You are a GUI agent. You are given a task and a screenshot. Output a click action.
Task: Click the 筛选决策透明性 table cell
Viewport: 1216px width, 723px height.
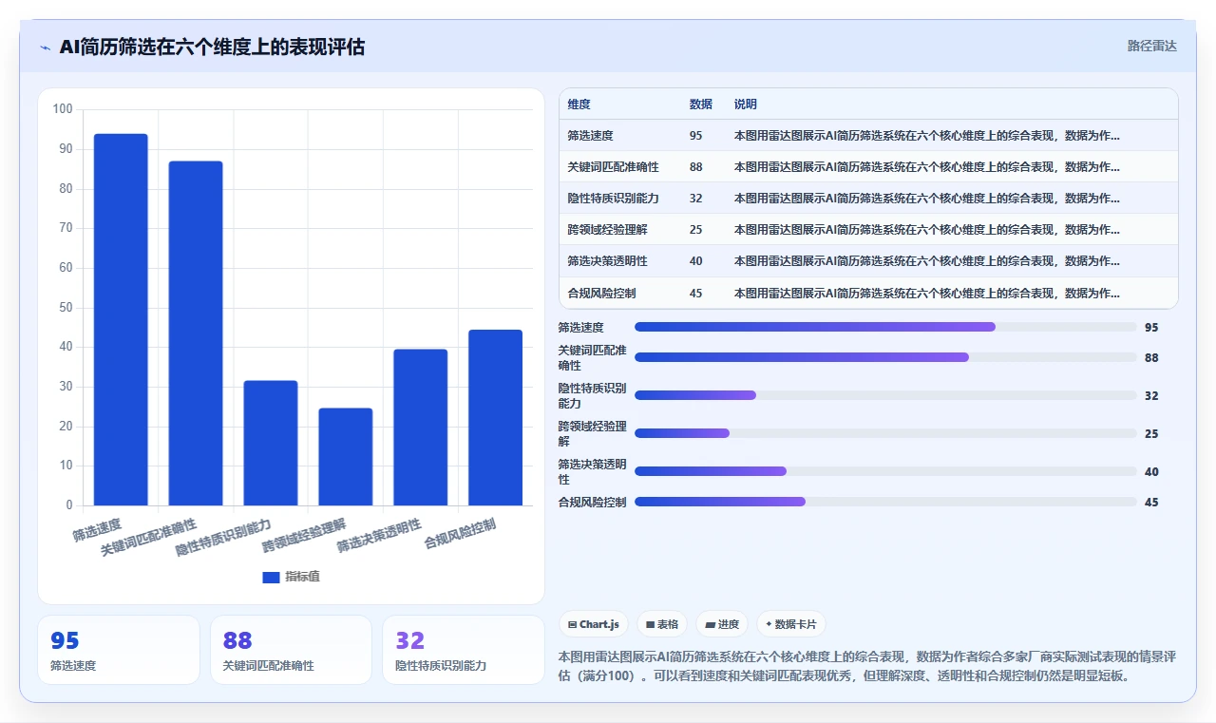click(608, 261)
